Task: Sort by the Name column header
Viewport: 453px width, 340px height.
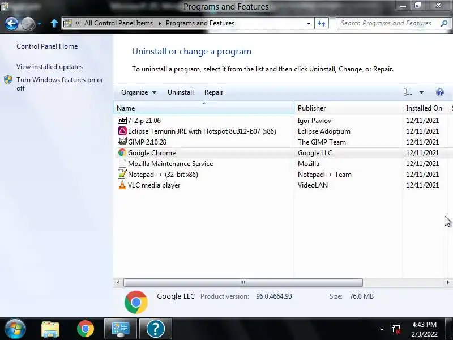Action: (x=204, y=108)
